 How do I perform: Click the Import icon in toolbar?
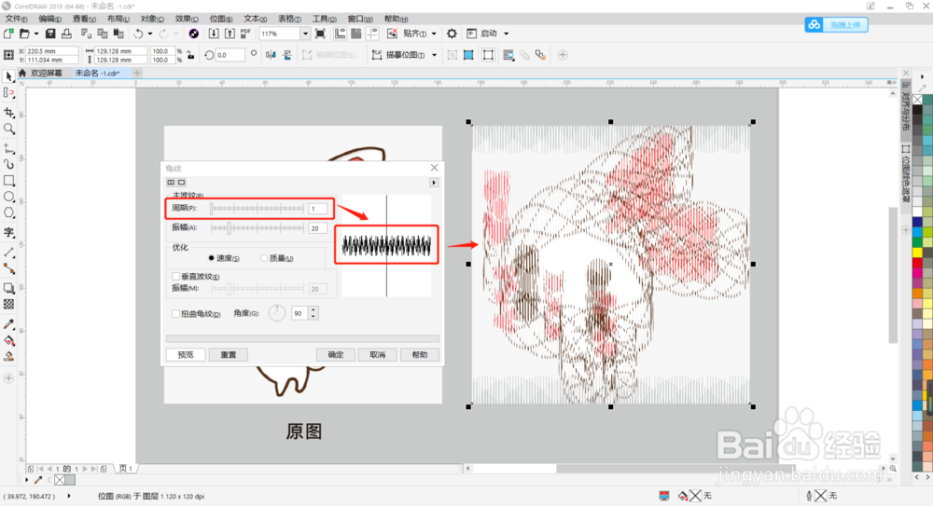tap(214, 34)
